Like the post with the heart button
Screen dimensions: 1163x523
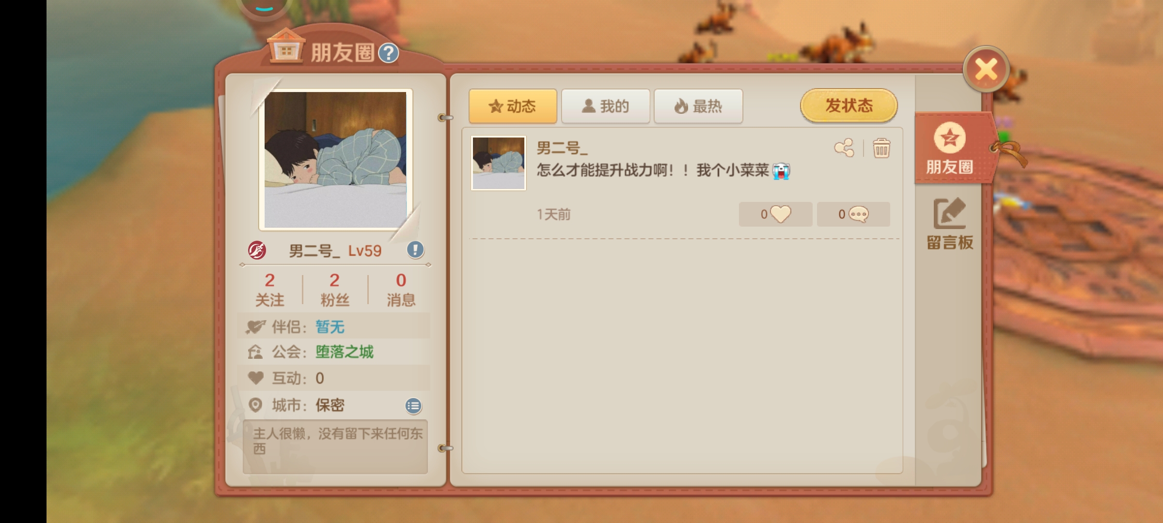tap(775, 214)
